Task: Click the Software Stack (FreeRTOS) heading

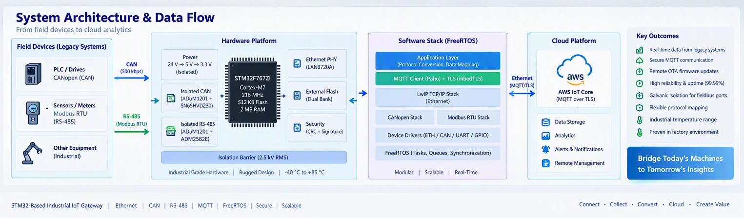Action: (438, 41)
